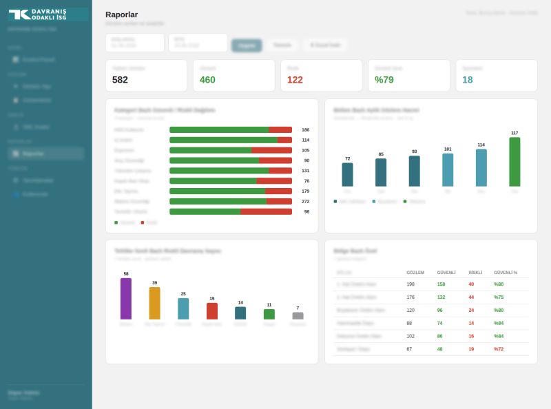
Task: Click the table cell showing %75
Action: [x=499, y=297]
